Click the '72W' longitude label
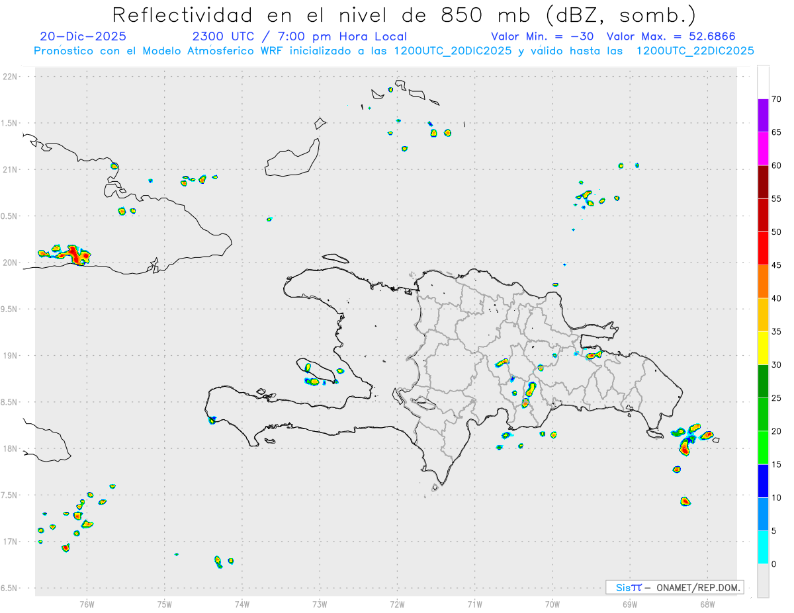The width and height of the screenshot is (794, 613). pyautogui.click(x=397, y=604)
